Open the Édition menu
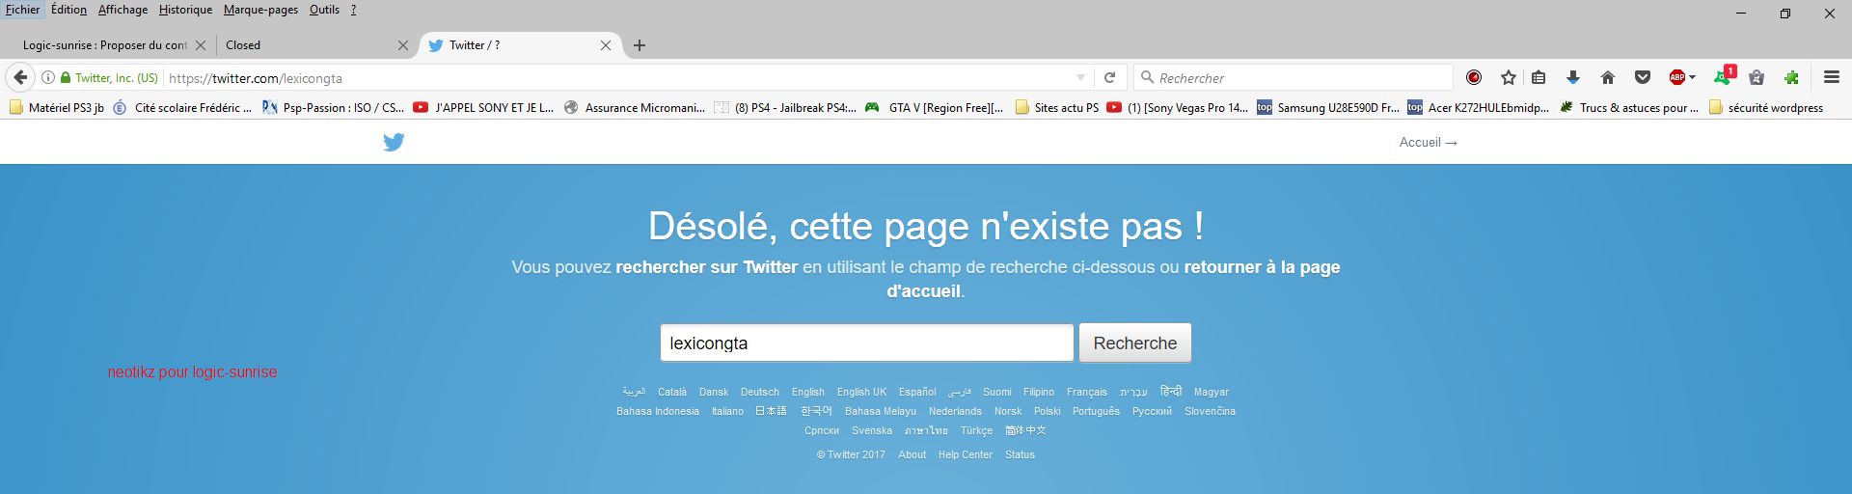Screen dimensions: 1852x494 [68, 10]
